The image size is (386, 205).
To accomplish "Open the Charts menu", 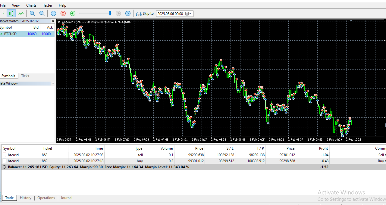I will click(31, 5).
